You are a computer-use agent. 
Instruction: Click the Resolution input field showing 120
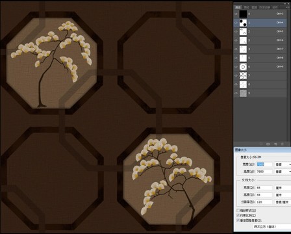click(x=264, y=202)
